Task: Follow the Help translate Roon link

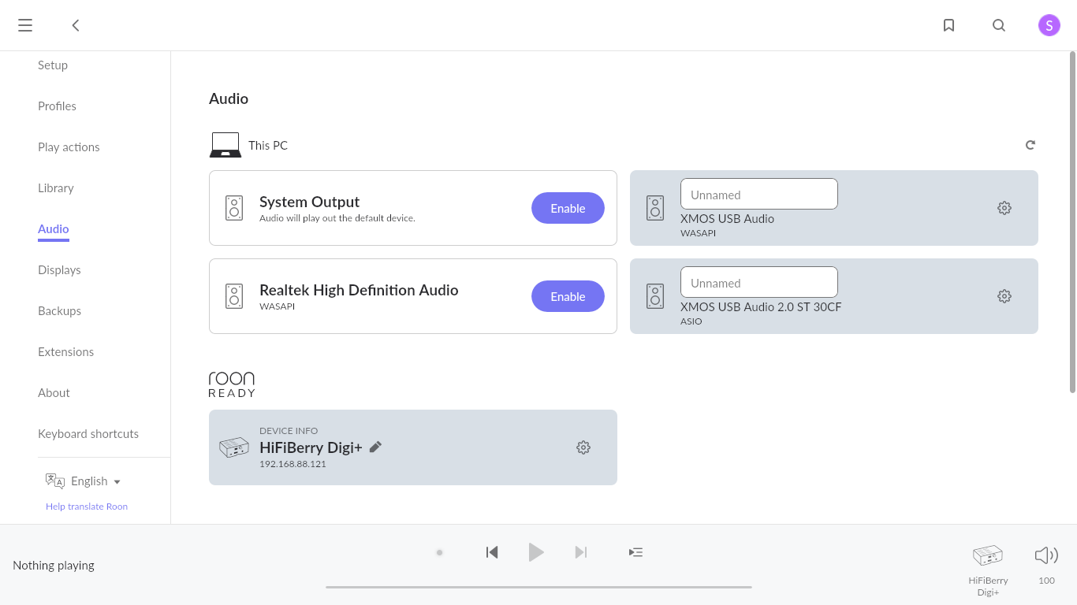Action: (x=87, y=507)
